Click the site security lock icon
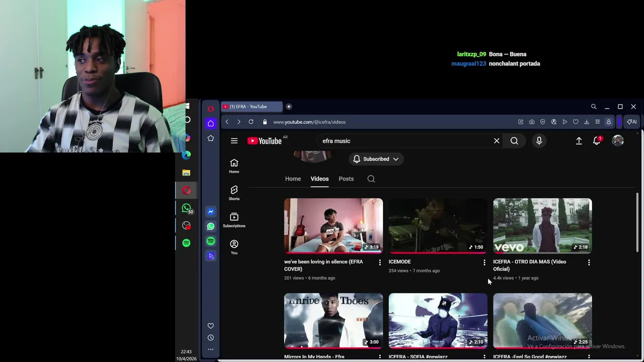The width and height of the screenshot is (644, 362). click(265, 122)
